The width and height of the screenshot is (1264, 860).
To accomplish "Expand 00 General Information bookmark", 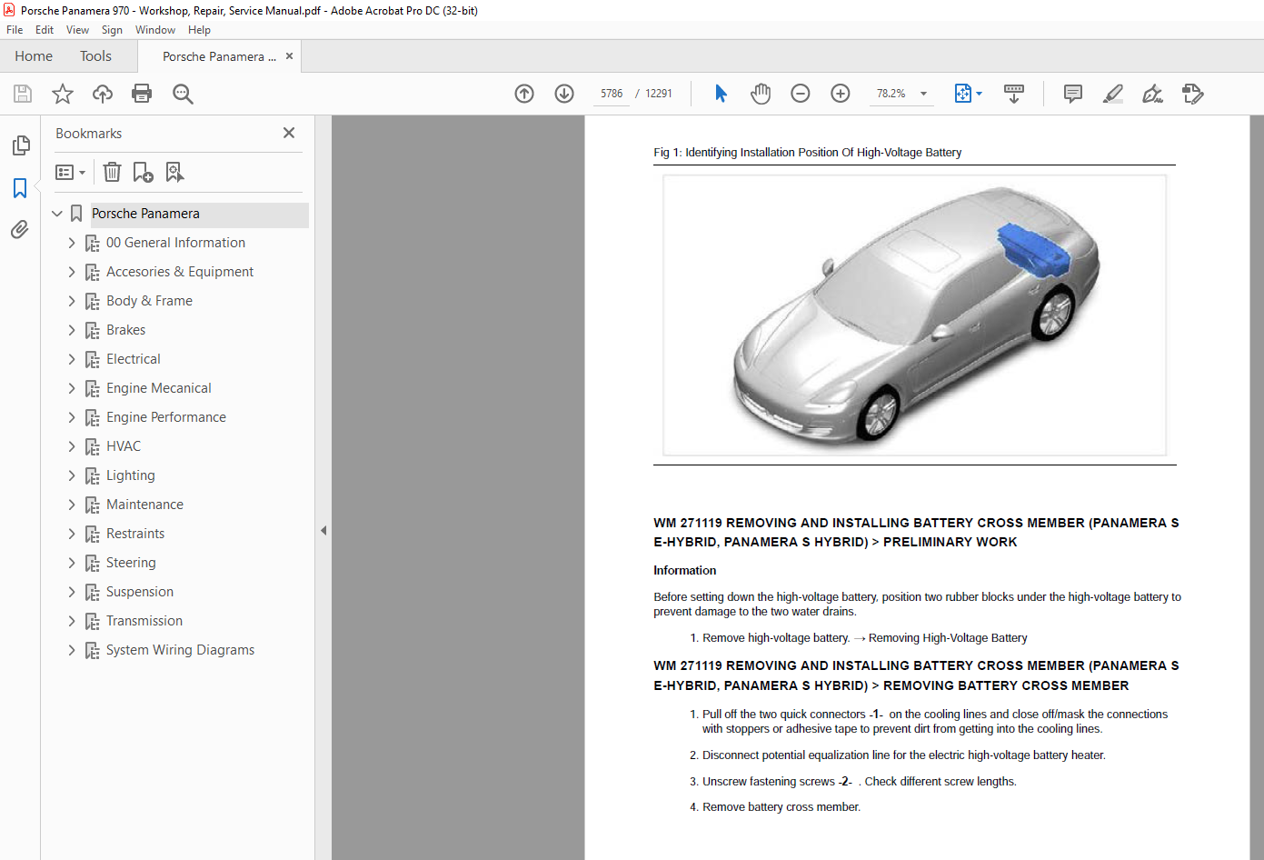I will point(72,243).
